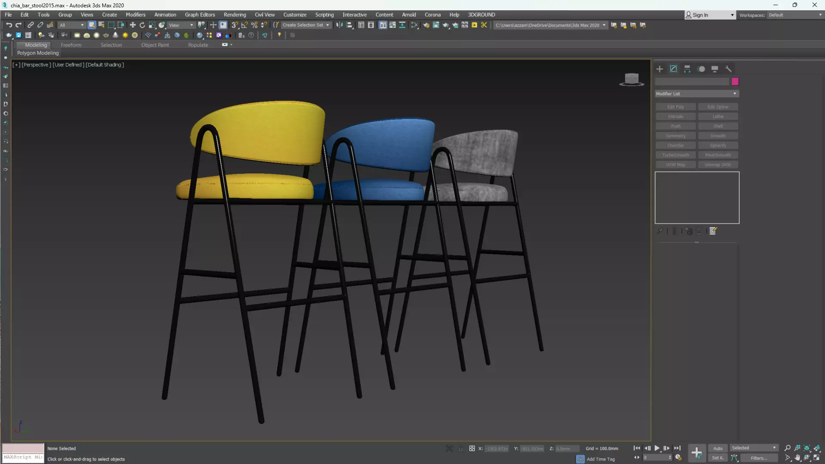
Task: Click the Unwrap UVW modifier button
Action: coord(718,165)
